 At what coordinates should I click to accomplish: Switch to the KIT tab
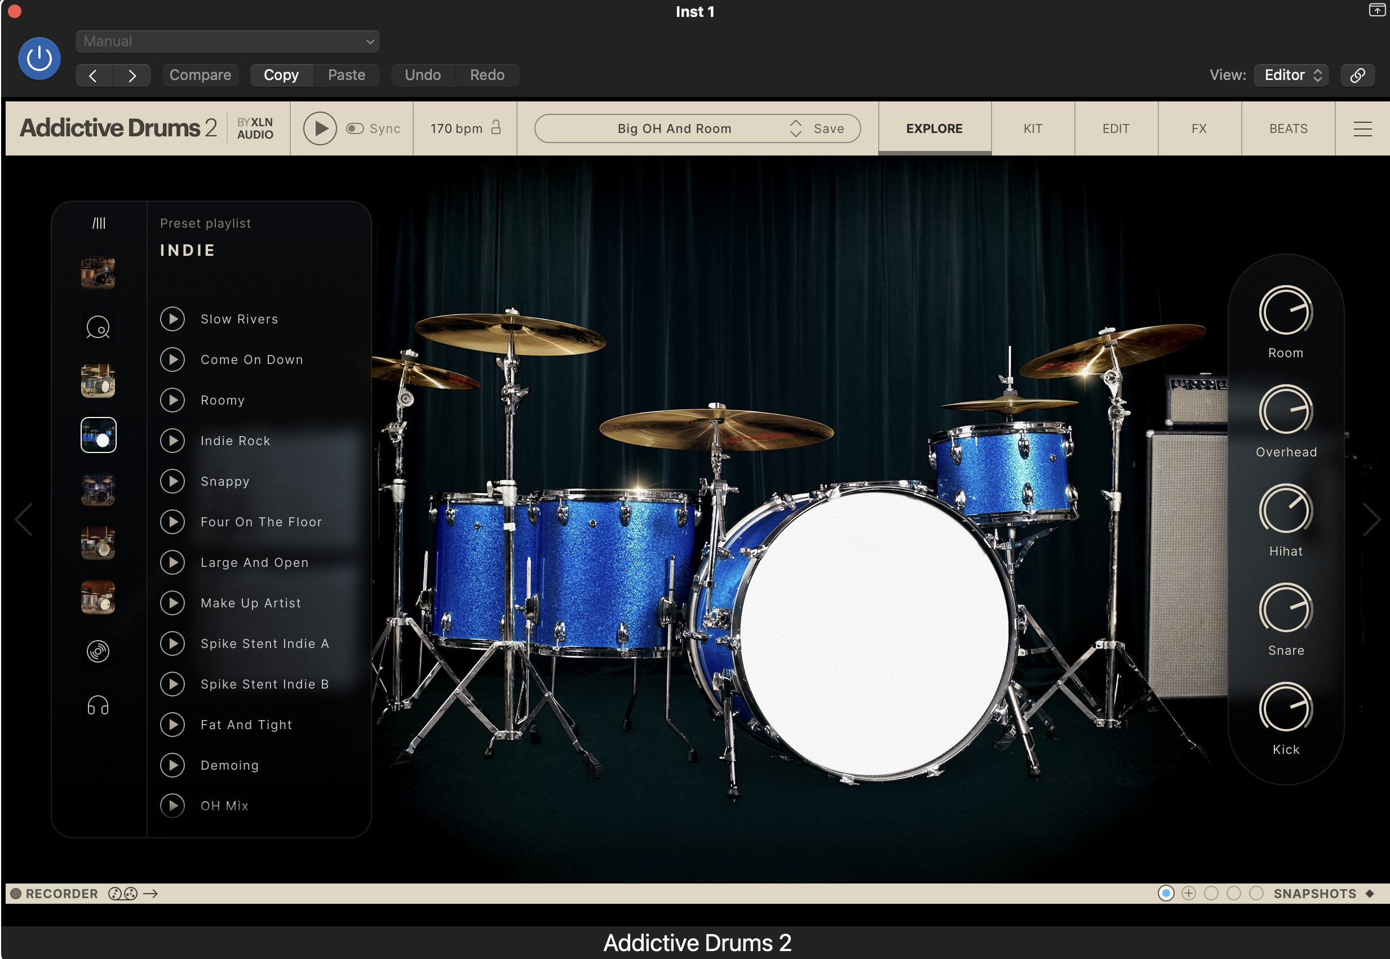pos(1033,128)
